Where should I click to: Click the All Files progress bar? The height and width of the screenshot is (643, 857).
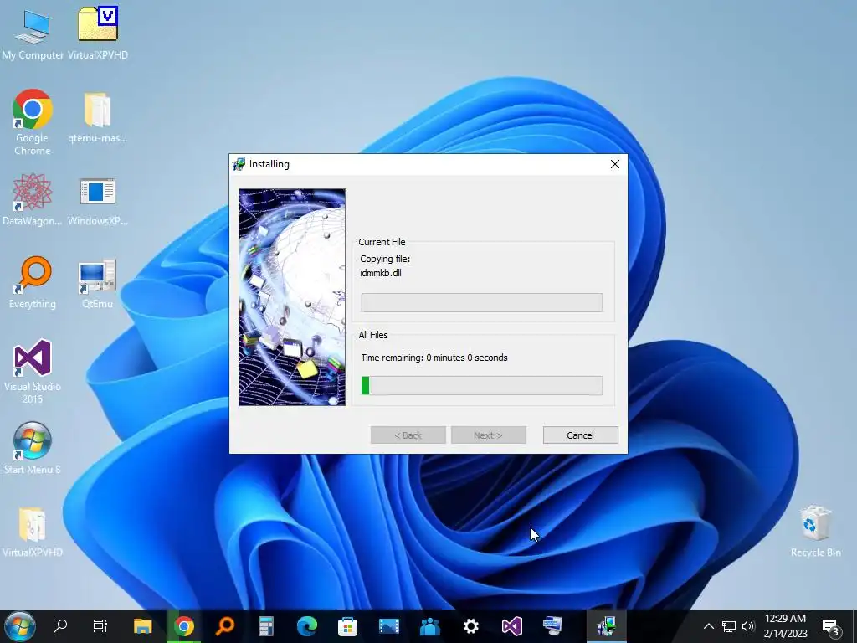pos(481,385)
